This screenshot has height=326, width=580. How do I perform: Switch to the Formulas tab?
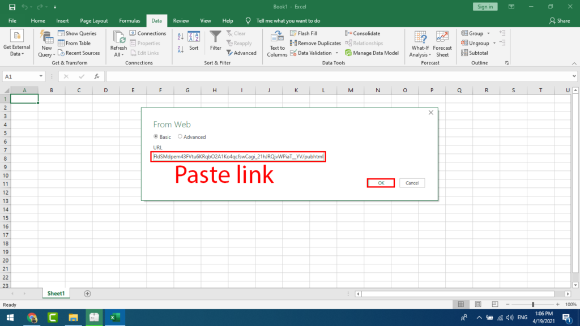[x=130, y=21]
